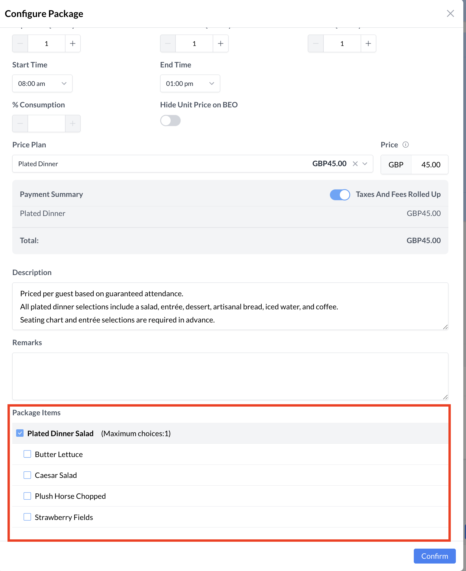This screenshot has height=571, width=466.
Task: Click the Price info icon
Action: pos(405,145)
